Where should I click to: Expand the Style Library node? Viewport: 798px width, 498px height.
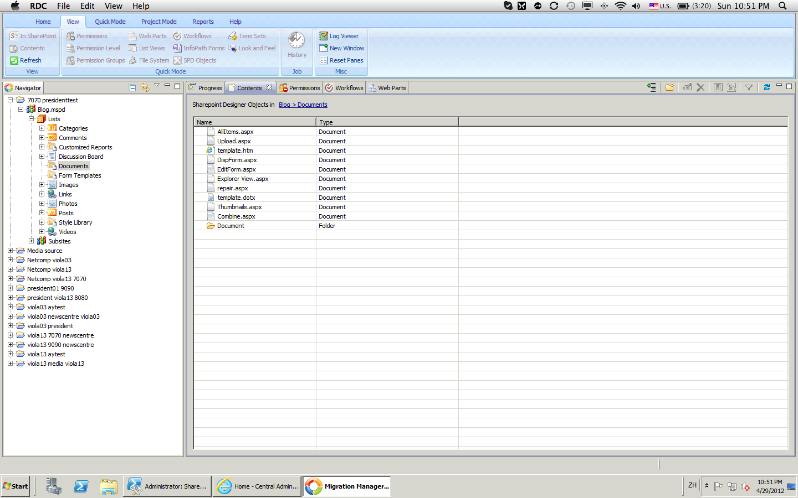[42, 222]
